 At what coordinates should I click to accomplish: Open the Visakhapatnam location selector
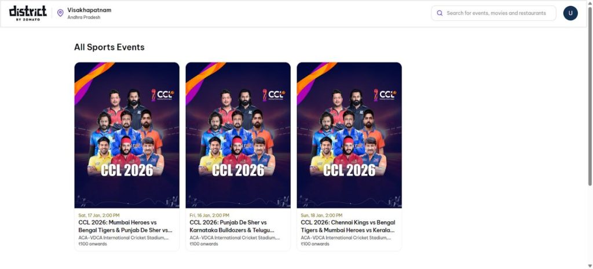[89, 10]
